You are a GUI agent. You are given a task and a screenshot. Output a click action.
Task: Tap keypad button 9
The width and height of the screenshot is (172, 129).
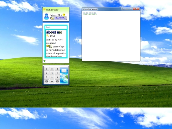pyautogui.click(x=57, y=77)
